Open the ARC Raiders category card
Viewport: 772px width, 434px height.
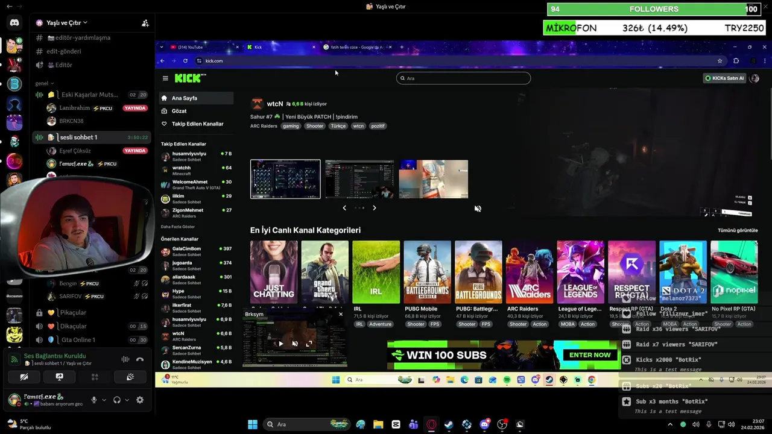pos(530,272)
